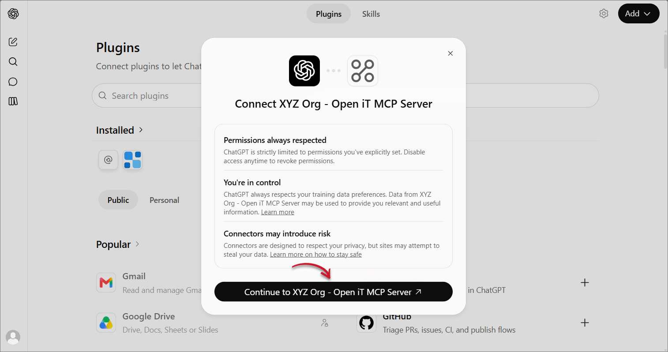Screen dimensions: 668x352
Task: Open plugin settings gear icon
Action: [604, 14]
